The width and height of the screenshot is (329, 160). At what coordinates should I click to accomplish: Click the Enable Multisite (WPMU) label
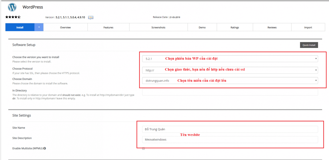coord(28,148)
